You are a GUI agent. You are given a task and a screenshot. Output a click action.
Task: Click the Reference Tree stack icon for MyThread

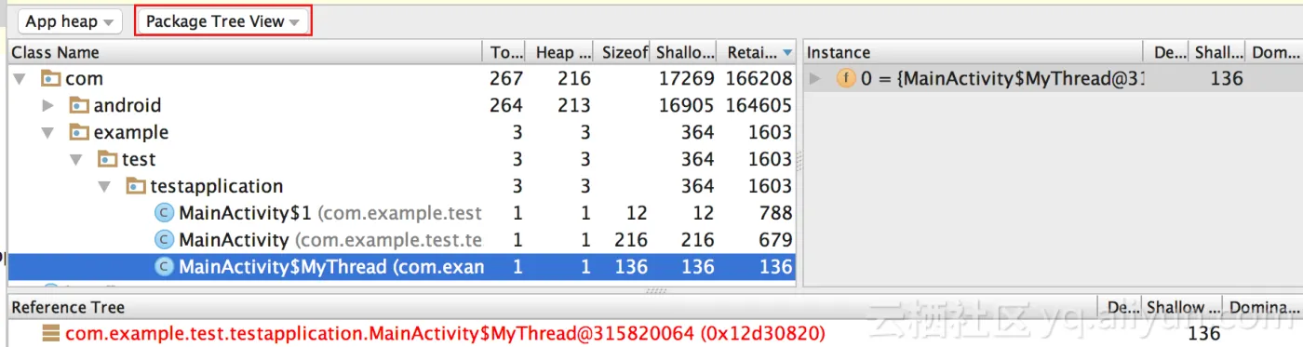pyautogui.click(x=51, y=333)
